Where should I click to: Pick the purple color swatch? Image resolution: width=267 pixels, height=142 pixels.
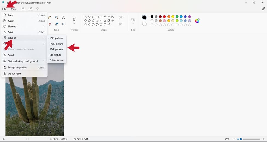pyautogui.click(x=190, y=16)
